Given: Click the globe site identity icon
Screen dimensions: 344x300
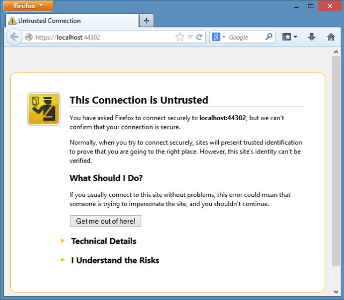Looking at the screenshot, I should tap(28, 37).
